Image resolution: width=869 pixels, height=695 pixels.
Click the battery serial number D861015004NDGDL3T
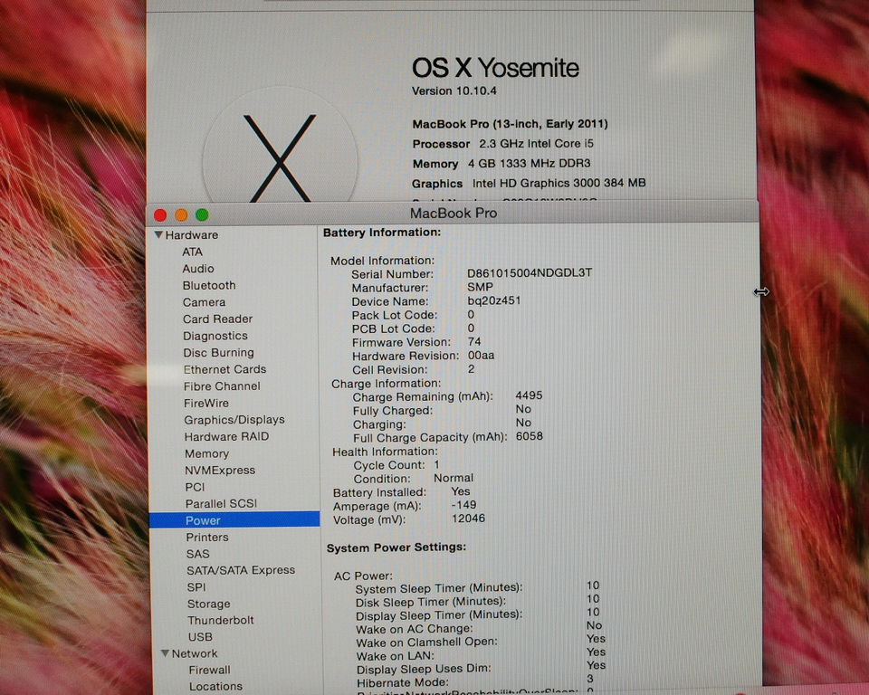tap(530, 272)
